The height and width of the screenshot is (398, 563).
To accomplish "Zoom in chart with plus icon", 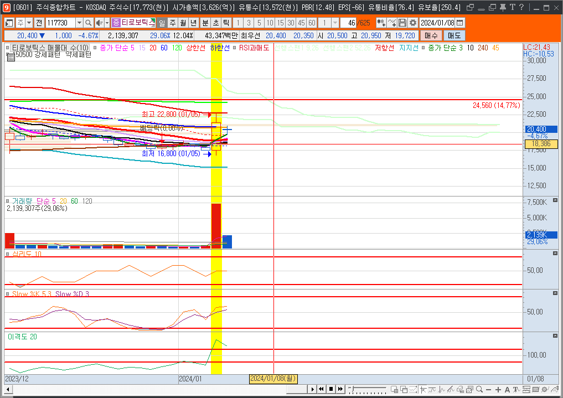I will coord(498,389).
